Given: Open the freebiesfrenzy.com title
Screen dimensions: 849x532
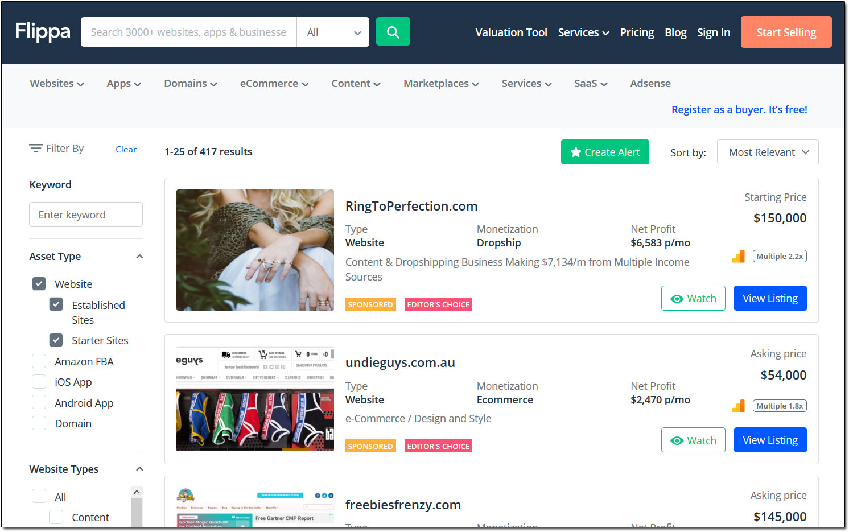Looking at the screenshot, I should pos(403,505).
